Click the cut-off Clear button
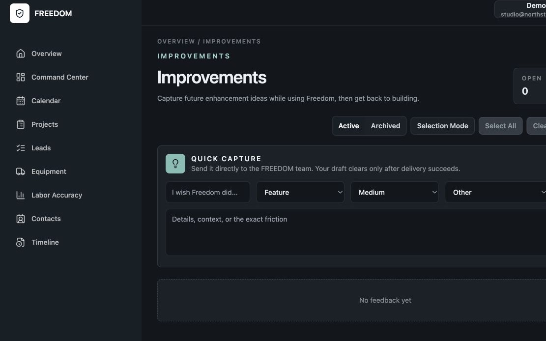This screenshot has height=341, width=546. [537, 126]
